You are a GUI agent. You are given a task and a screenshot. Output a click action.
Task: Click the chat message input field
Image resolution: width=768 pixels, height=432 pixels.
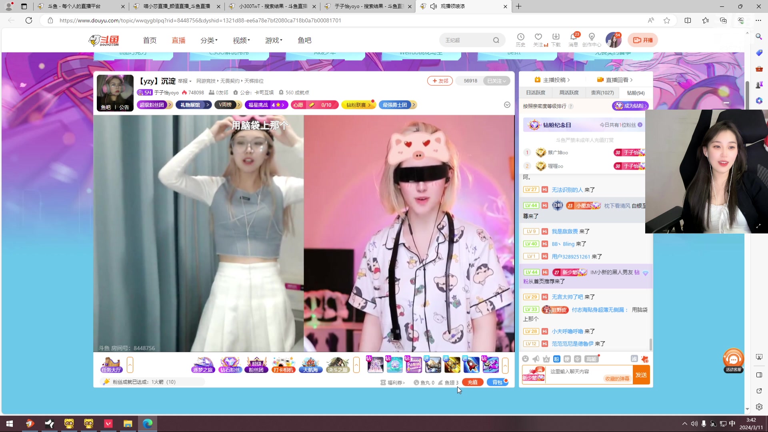coord(576,372)
